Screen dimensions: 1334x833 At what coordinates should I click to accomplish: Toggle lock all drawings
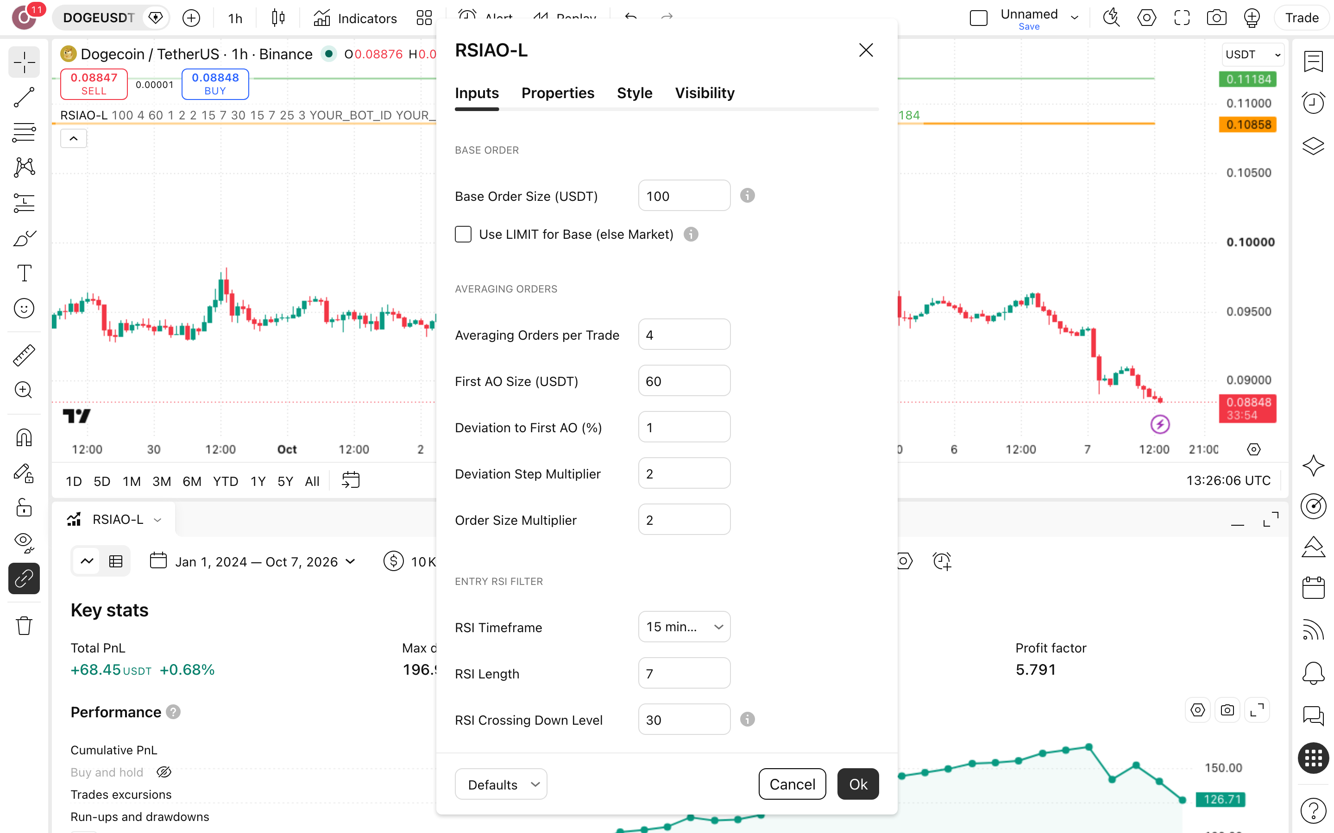24,507
